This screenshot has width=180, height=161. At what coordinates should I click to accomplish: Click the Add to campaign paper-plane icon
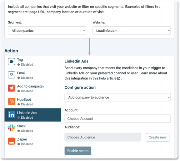point(11,88)
